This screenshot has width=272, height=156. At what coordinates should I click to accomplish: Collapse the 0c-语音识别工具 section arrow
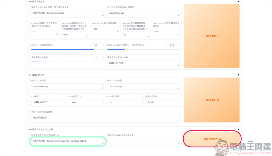point(239,75)
